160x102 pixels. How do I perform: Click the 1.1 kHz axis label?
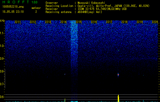[2, 33]
